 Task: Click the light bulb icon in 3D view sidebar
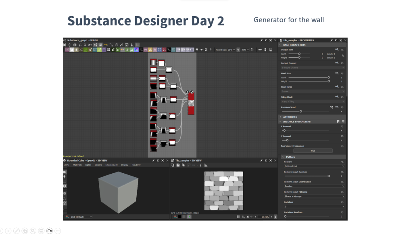pyautogui.click(x=65, y=177)
